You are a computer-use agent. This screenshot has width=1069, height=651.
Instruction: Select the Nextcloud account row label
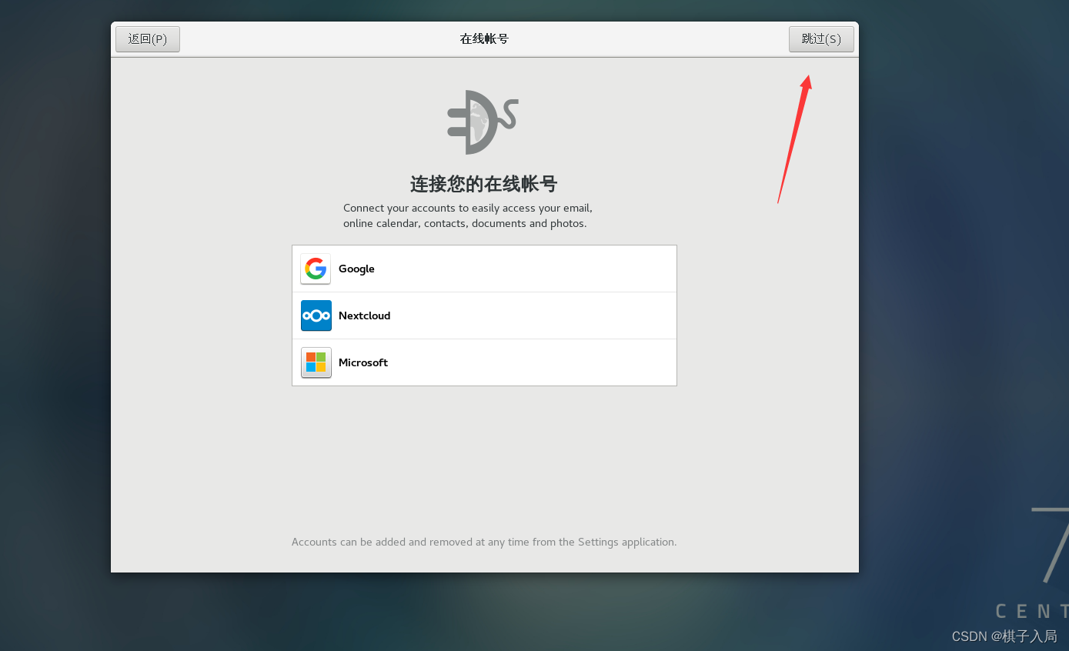[364, 315]
